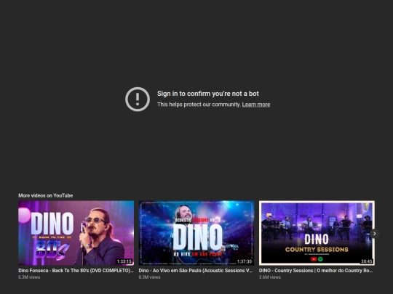
Task: Click the 30:45 duration badge
Action: pyautogui.click(x=366, y=261)
